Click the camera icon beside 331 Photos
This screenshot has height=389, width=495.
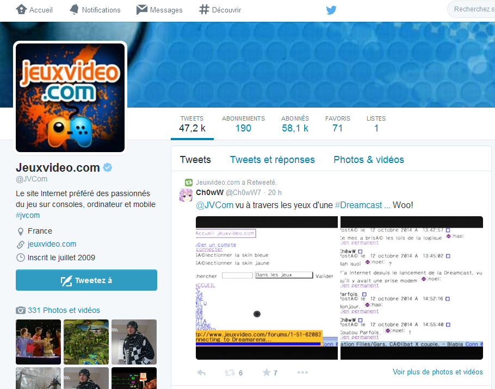(21, 310)
